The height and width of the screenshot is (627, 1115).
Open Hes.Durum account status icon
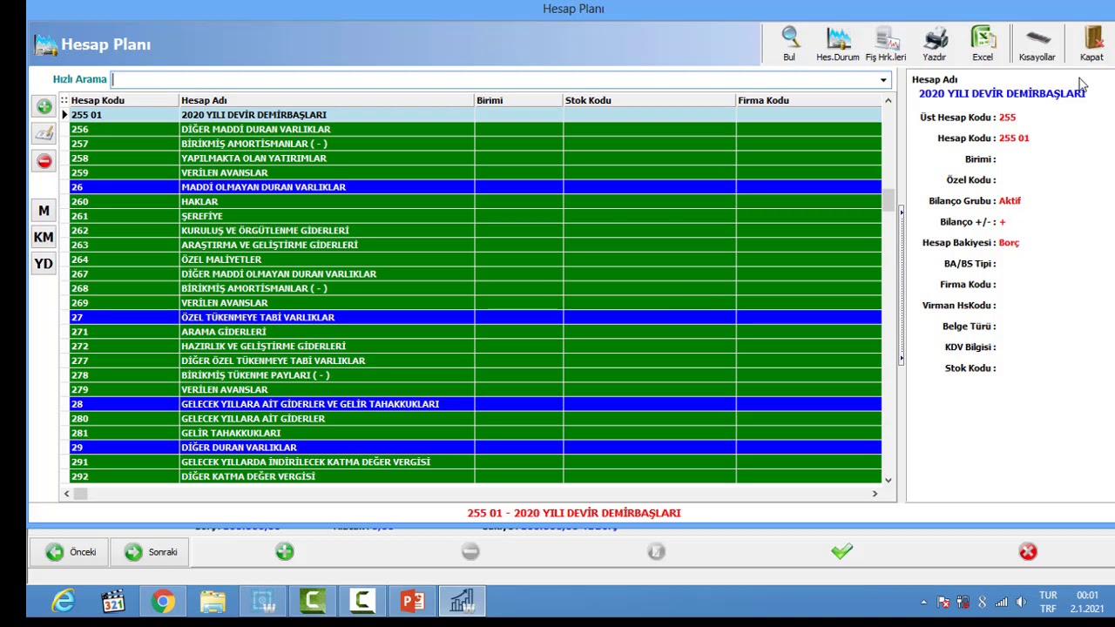[x=838, y=38]
